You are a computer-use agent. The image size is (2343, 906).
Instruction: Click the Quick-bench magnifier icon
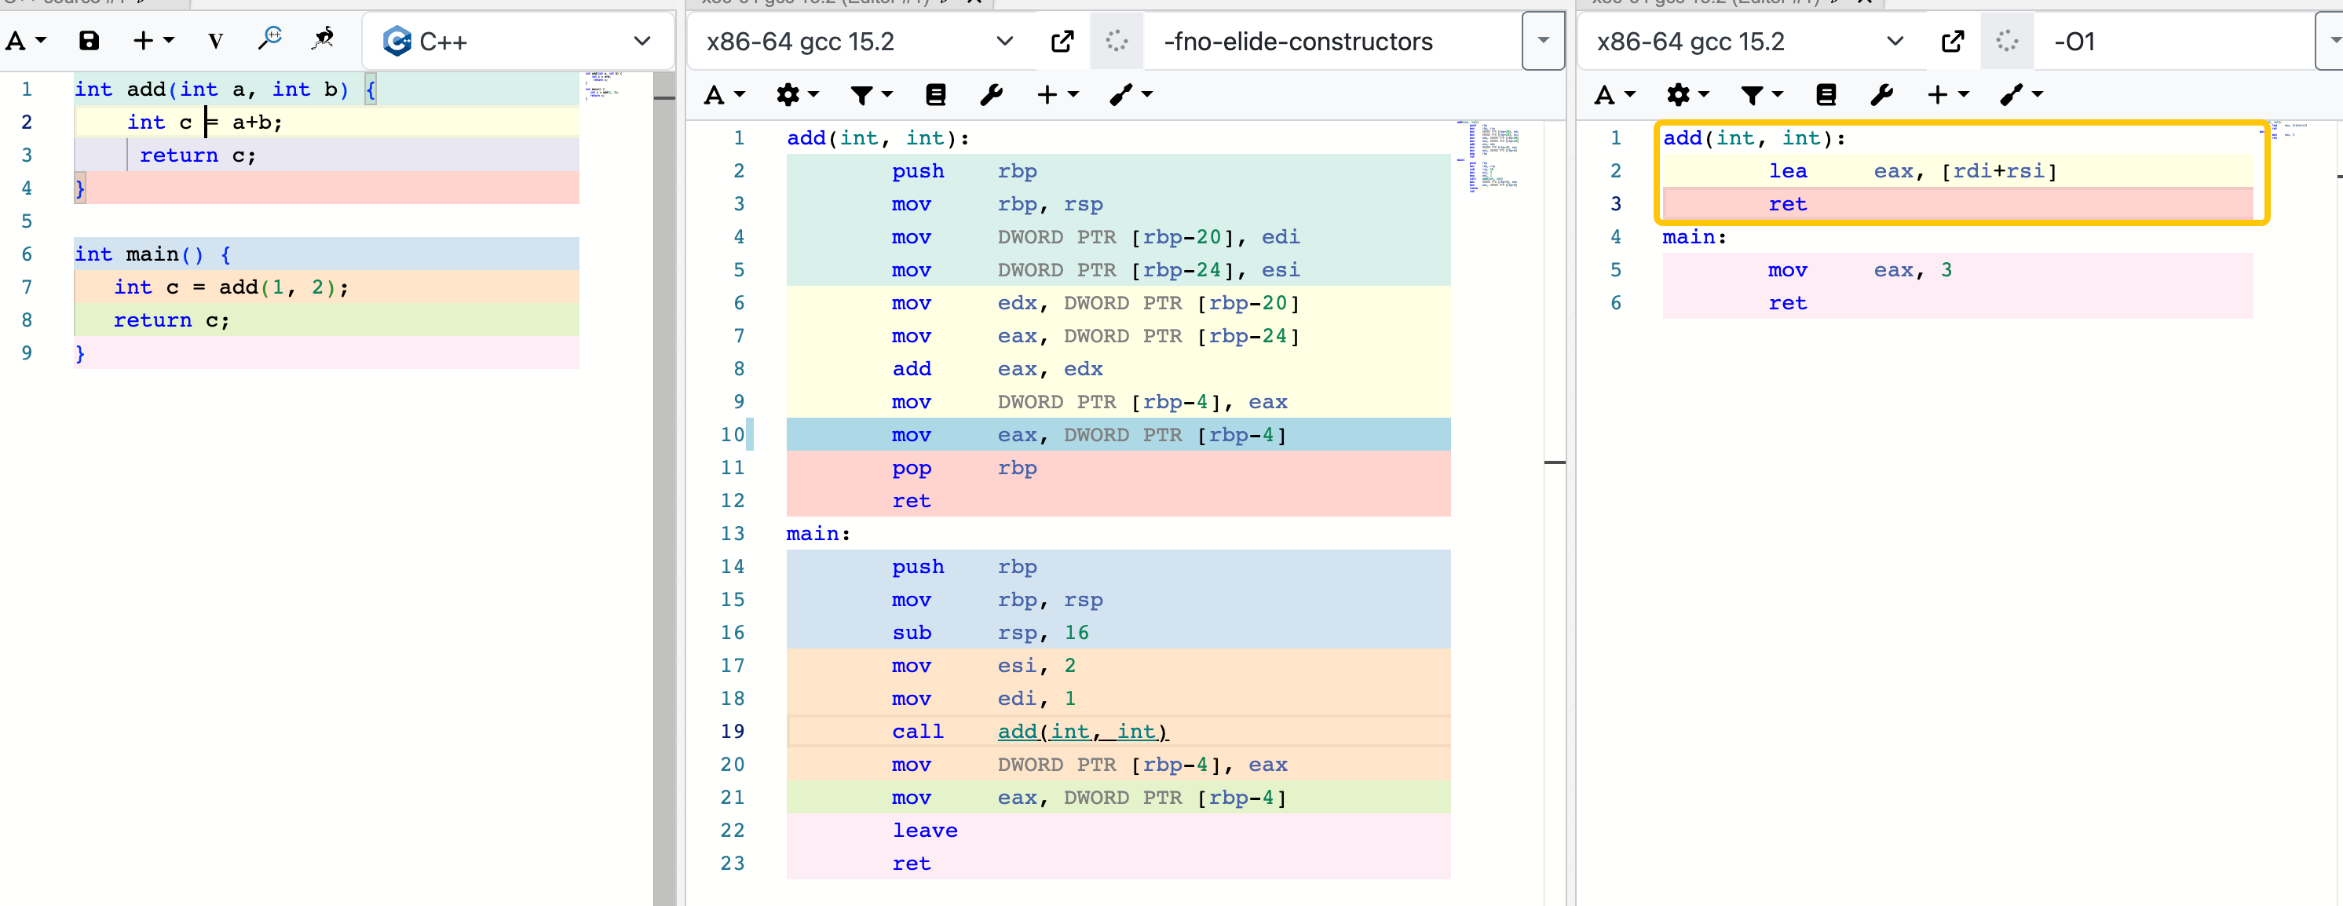(270, 39)
